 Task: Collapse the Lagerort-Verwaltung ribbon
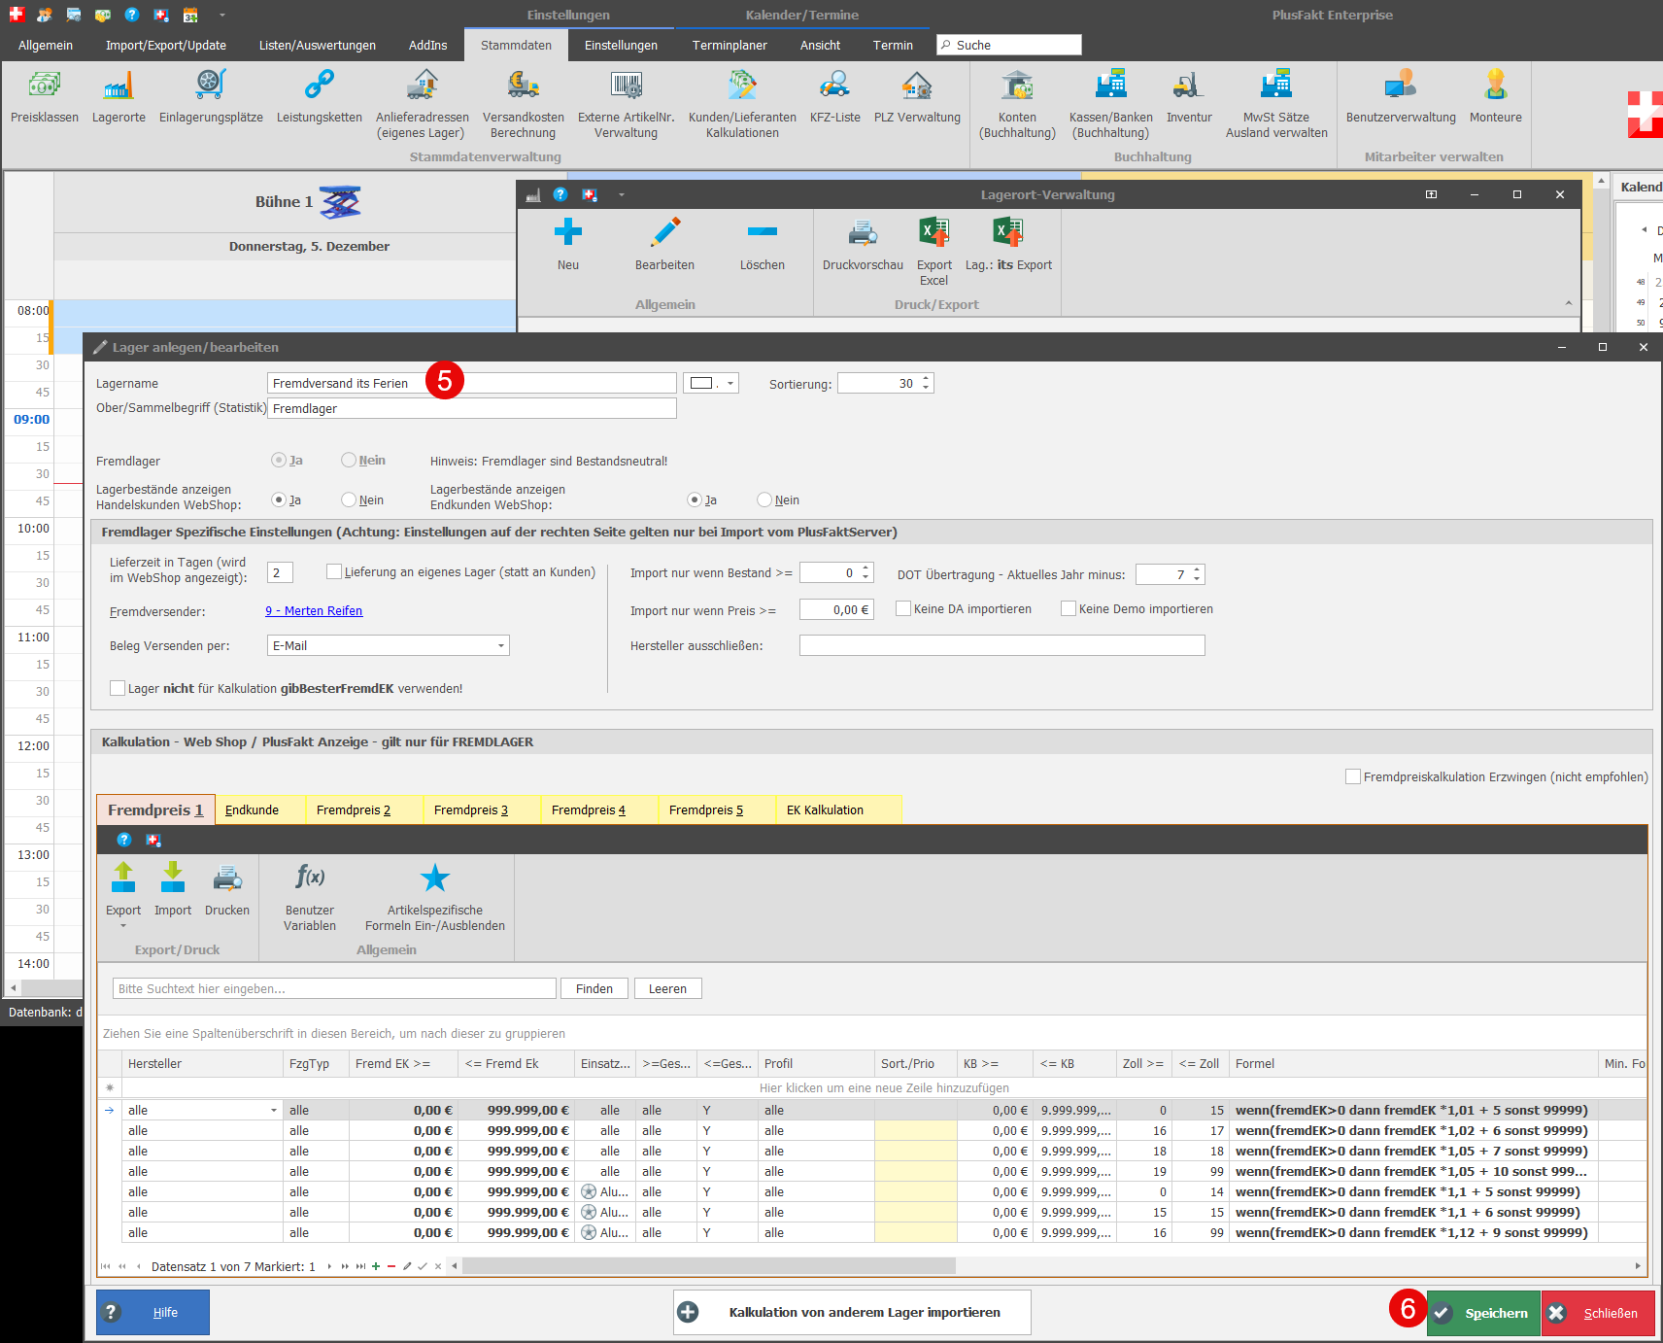[x=1569, y=303]
